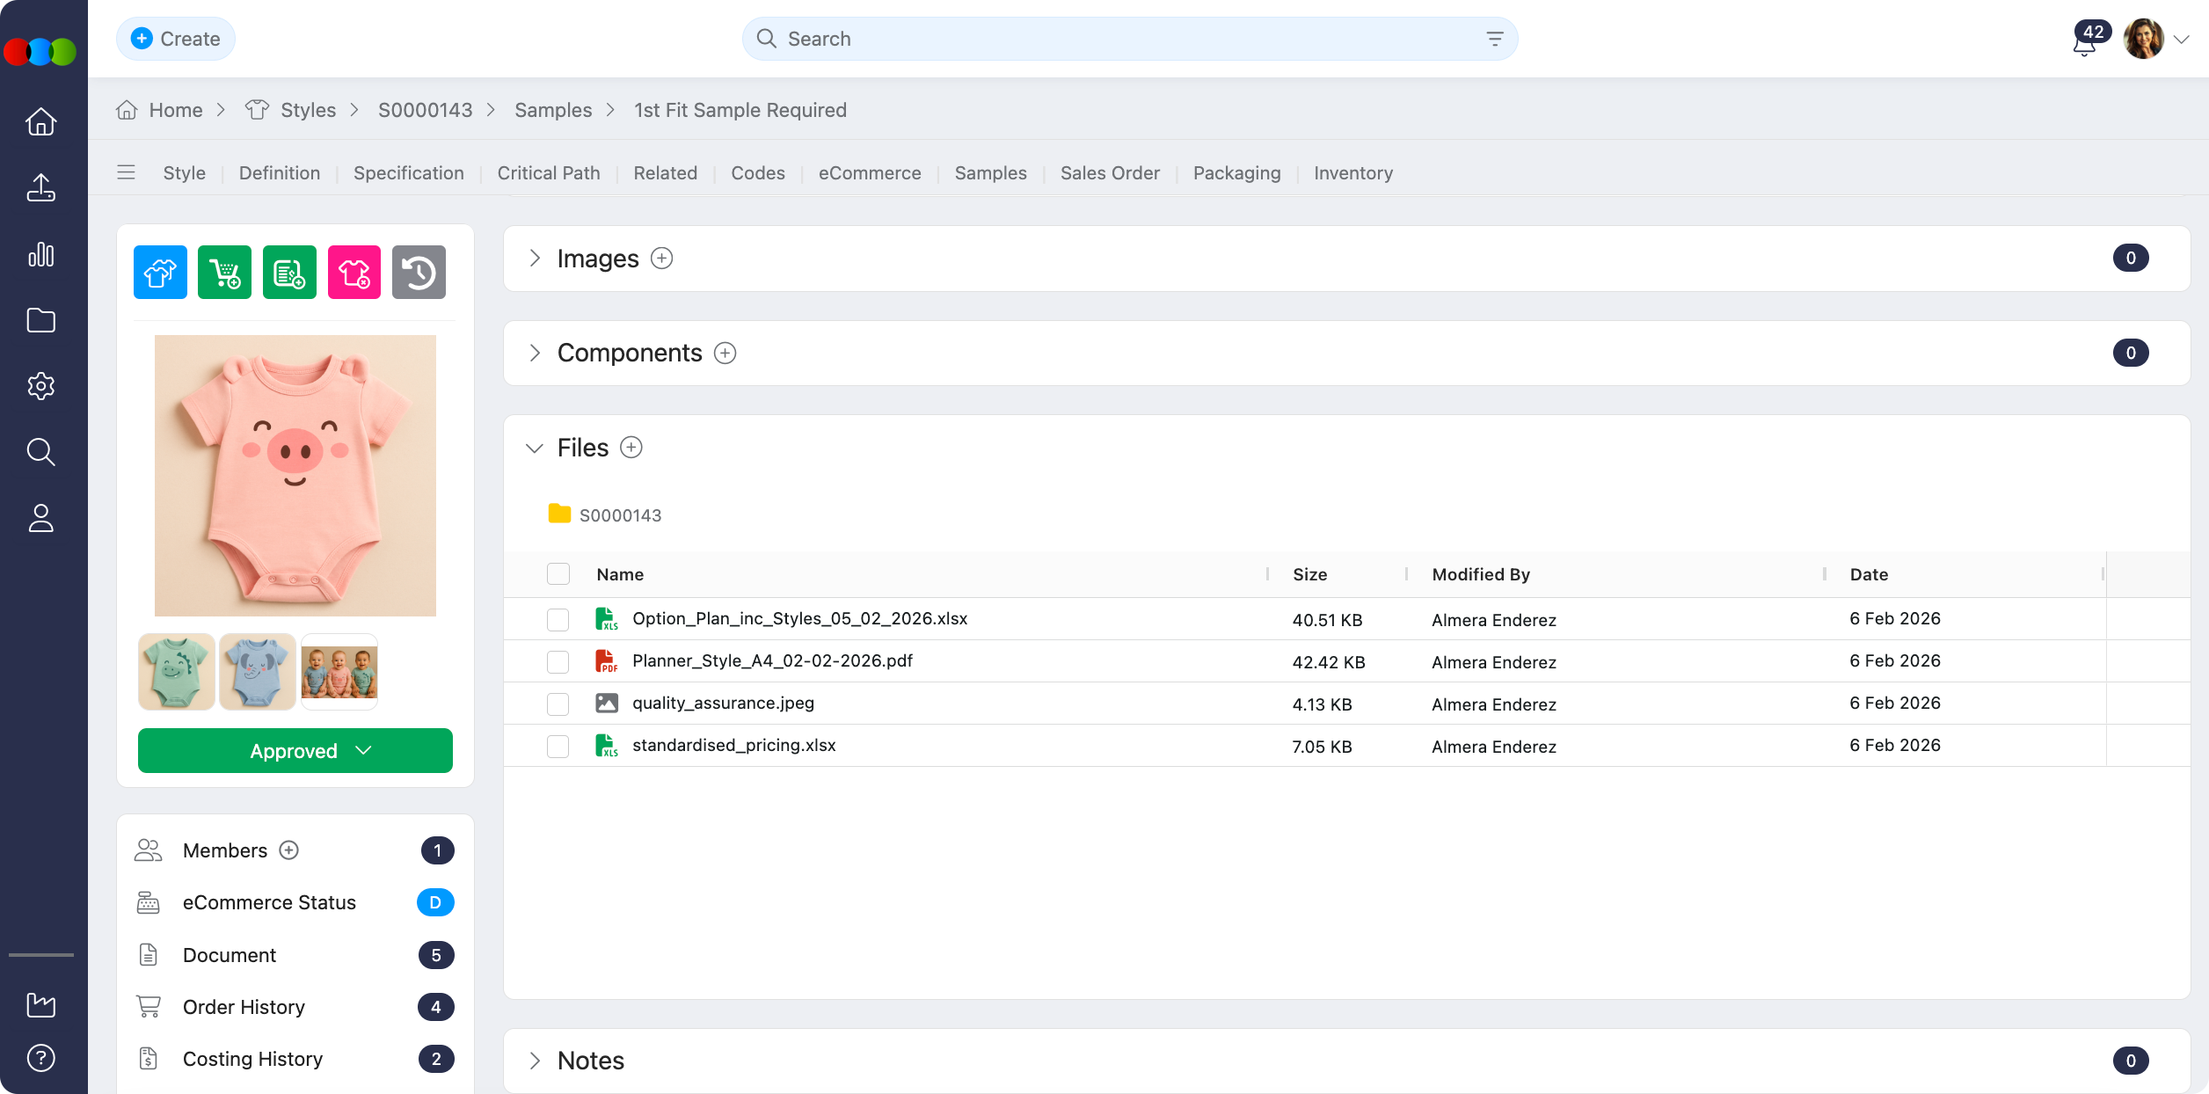The image size is (2209, 1094).
Task: Open the Approved status dropdown
Action: pos(295,750)
